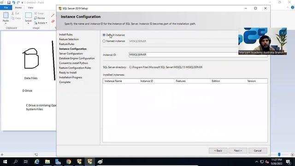
Task: Click the Data Files text in Paint canvas
Action: tap(31, 78)
